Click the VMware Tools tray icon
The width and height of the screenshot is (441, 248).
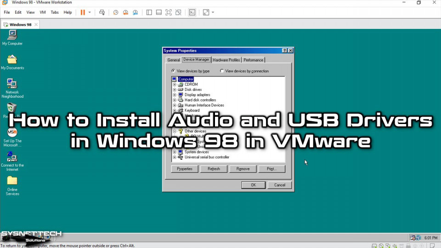tap(418, 238)
